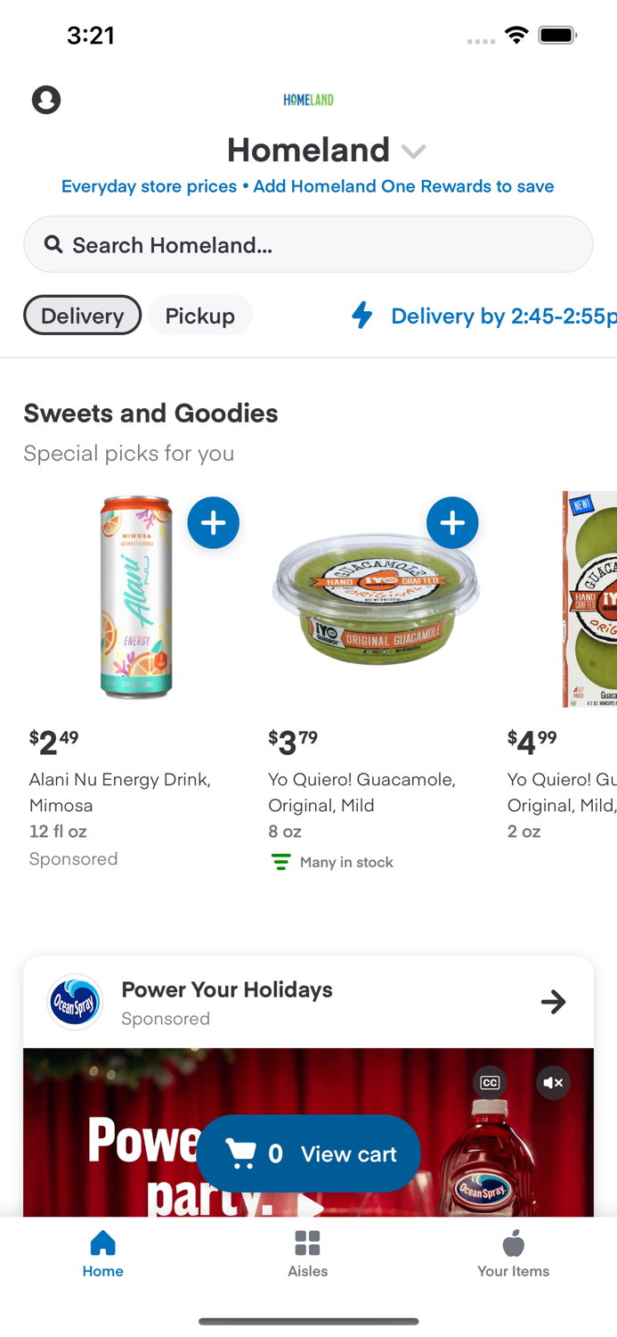The height and width of the screenshot is (1337, 617).
Task: Add Alani Nu Energy Drink to cart
Action: [213, 523]
